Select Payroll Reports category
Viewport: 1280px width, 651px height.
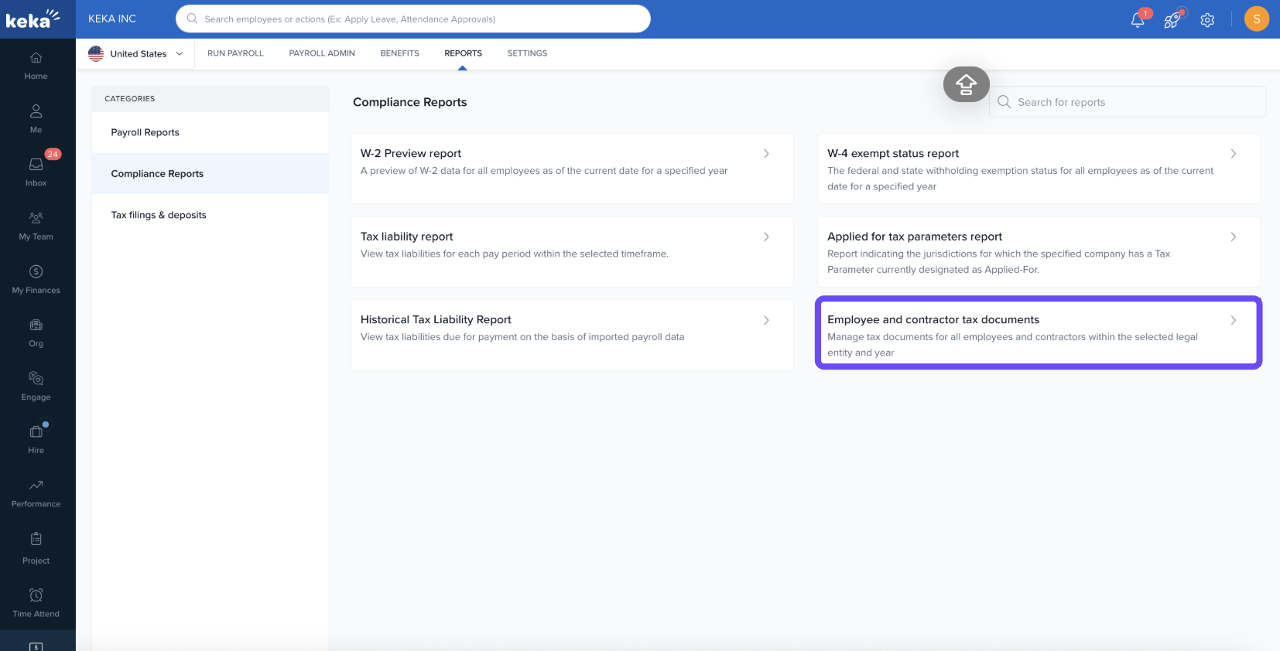[x=145, y=132]
